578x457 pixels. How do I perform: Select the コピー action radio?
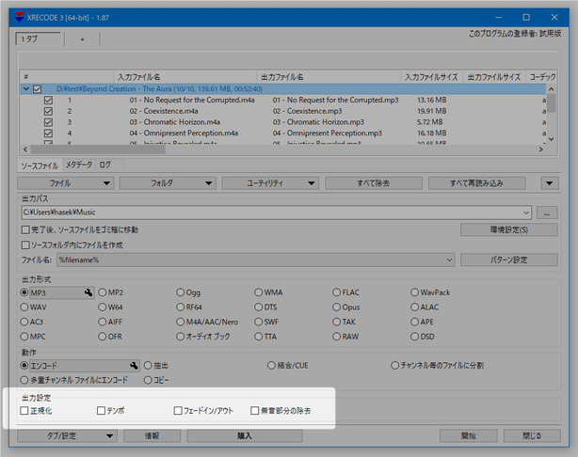click(x=148, y=380)
